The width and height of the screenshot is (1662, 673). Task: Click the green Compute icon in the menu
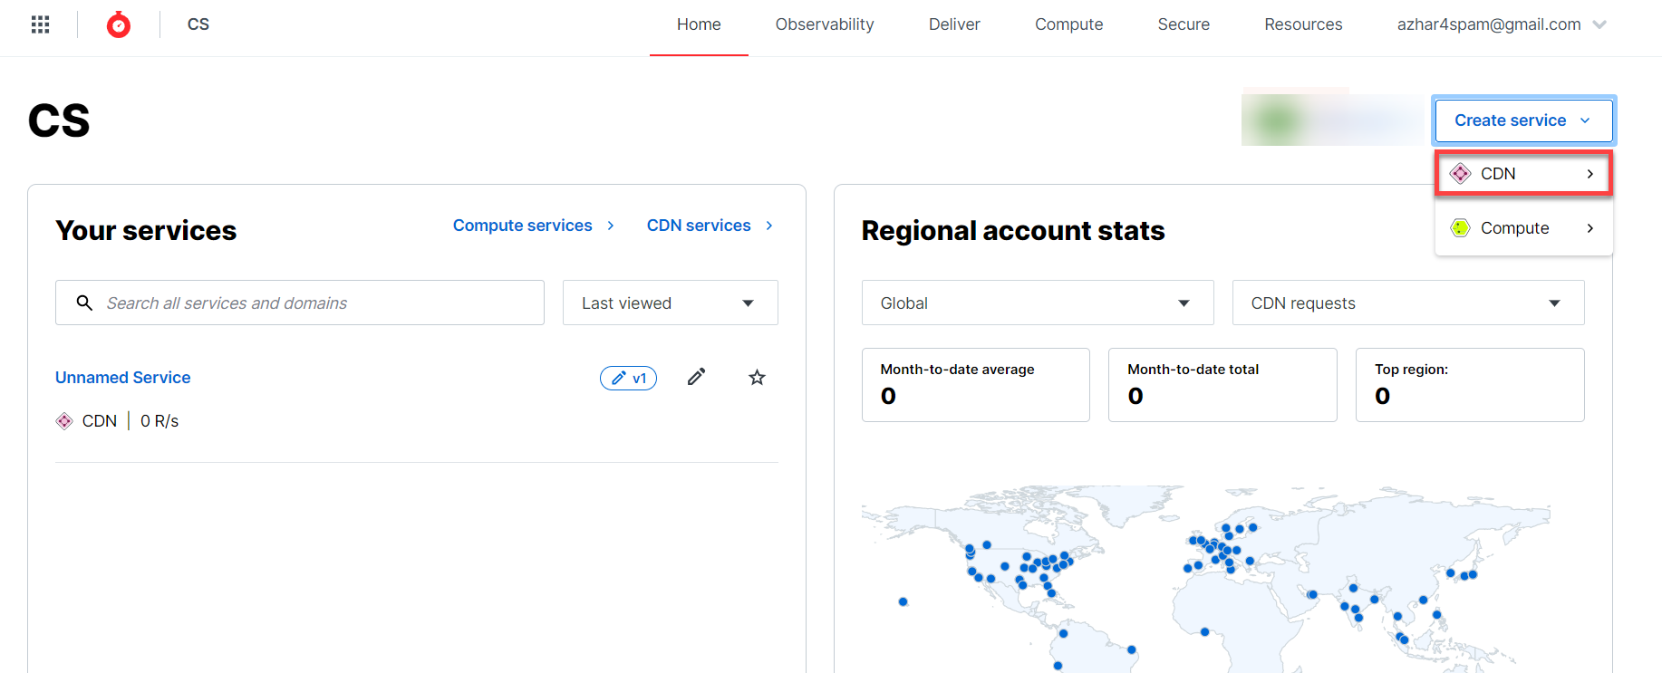(1460, 228)
